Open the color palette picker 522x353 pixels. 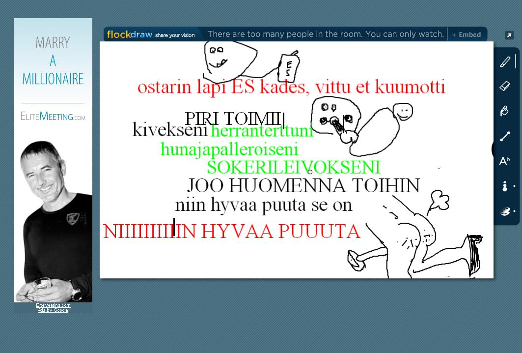pyautogui.click(x=506, y=211)
